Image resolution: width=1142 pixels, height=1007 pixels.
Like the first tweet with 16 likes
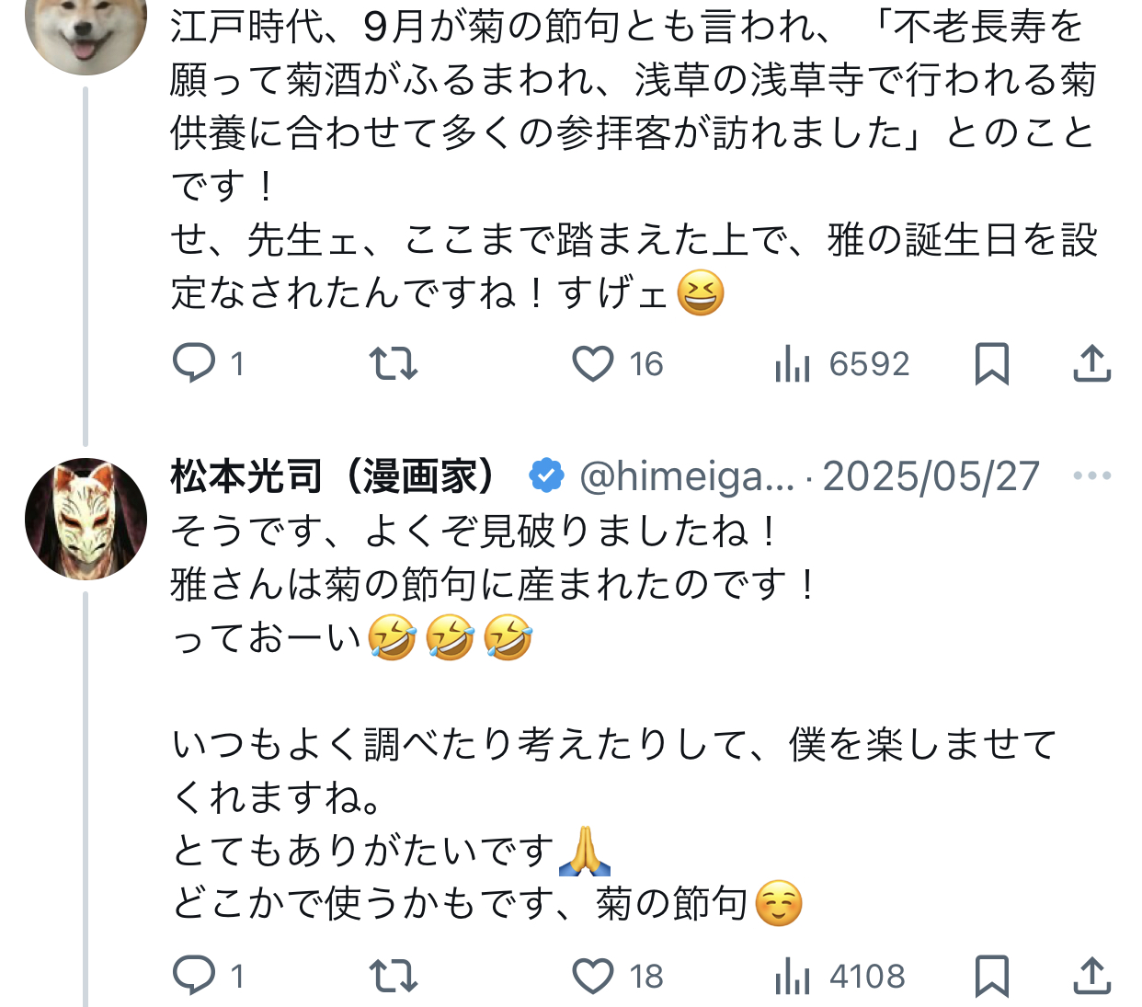tap(593, 363)
